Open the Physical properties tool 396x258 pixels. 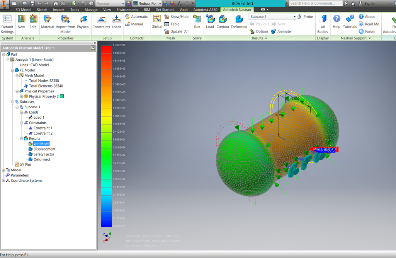(x=83, y=22)
